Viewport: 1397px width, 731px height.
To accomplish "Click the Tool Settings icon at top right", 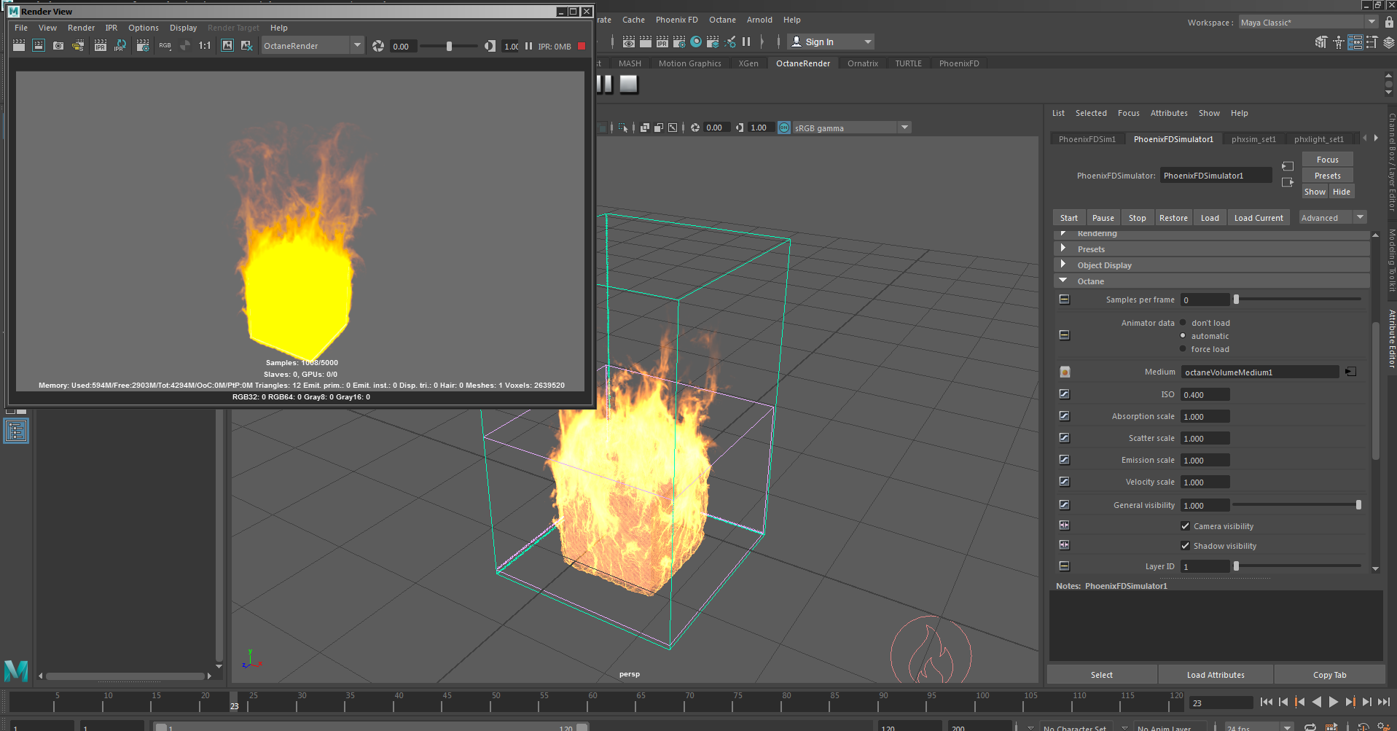I will [1371, 42].
